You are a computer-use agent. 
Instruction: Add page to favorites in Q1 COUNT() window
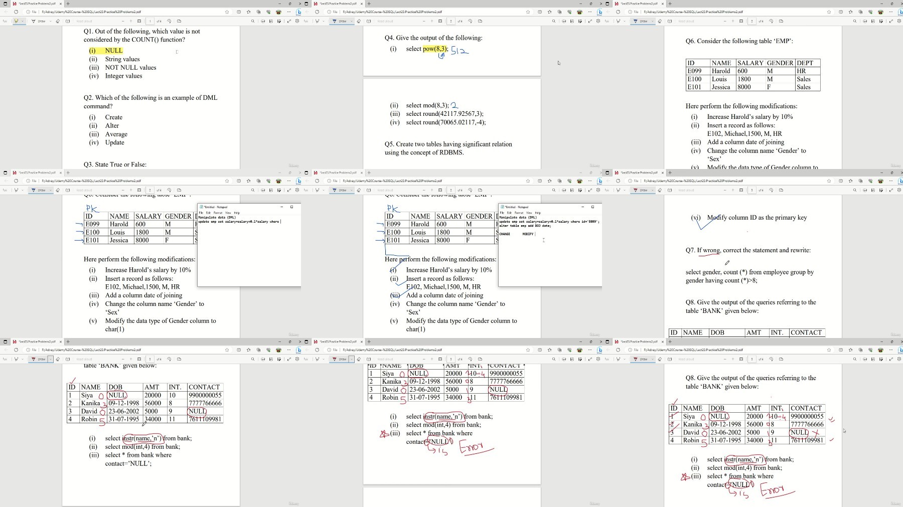coord(227,12)
